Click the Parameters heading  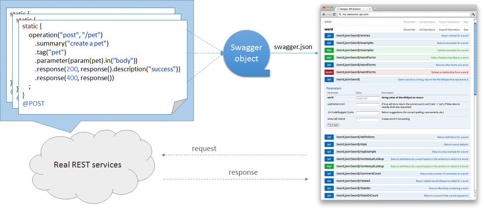point(334,89)
